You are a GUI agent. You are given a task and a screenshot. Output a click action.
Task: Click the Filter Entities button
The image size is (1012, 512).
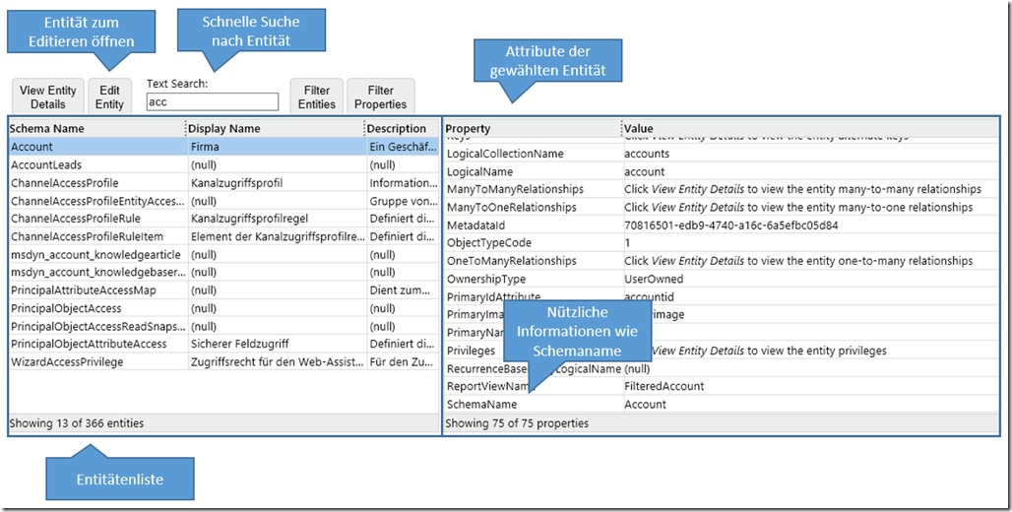[316, 97]
